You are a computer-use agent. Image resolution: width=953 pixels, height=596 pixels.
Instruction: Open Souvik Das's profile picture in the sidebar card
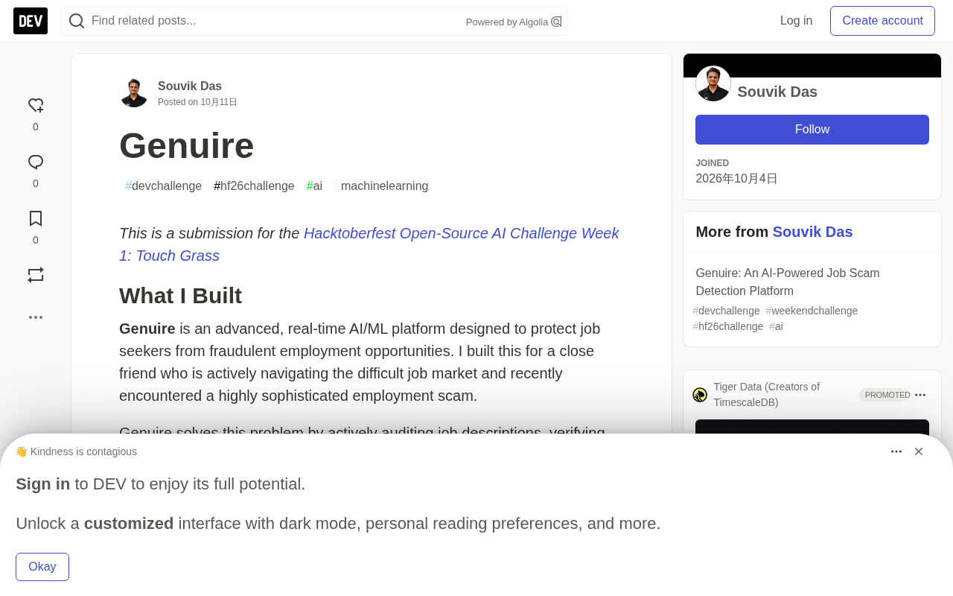(713, 83)
